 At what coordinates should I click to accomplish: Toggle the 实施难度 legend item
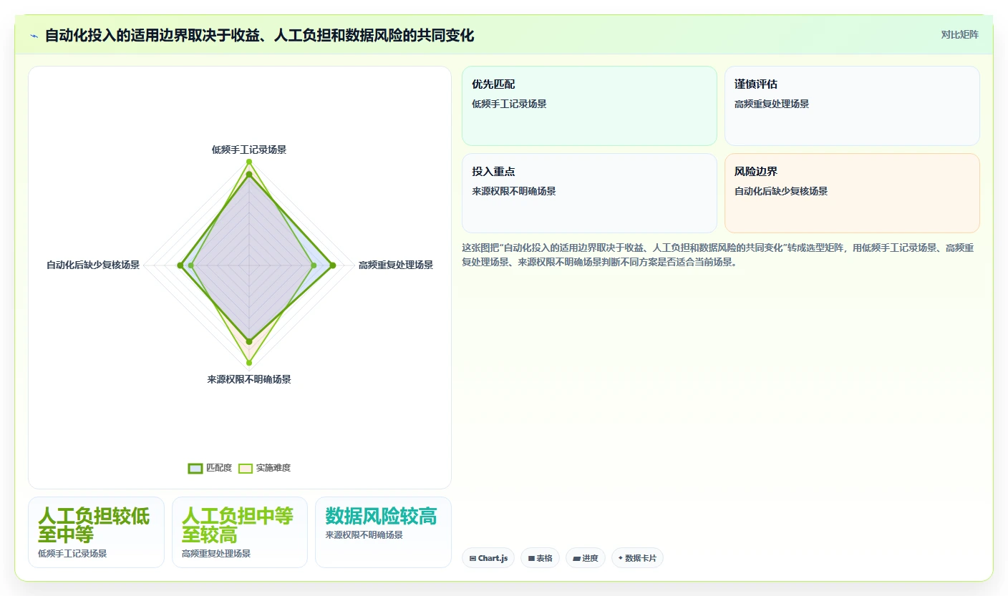coord(264,468)
